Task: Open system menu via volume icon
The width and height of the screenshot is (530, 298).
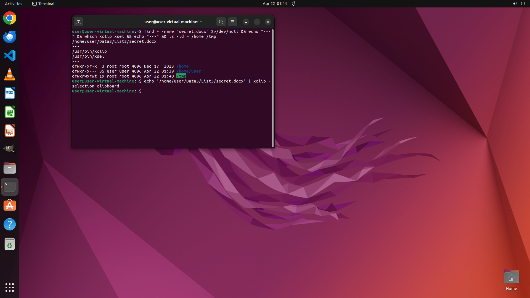Action: [515, 4]
